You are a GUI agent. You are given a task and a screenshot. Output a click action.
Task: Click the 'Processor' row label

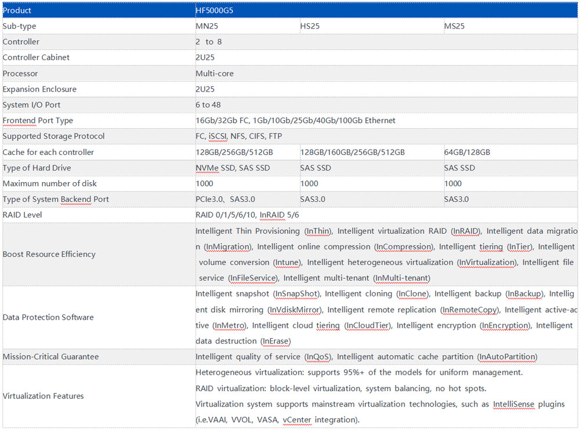point(20,74)
